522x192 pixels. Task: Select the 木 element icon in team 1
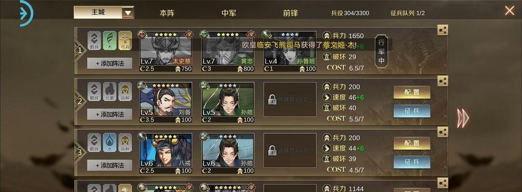point(109,41)
